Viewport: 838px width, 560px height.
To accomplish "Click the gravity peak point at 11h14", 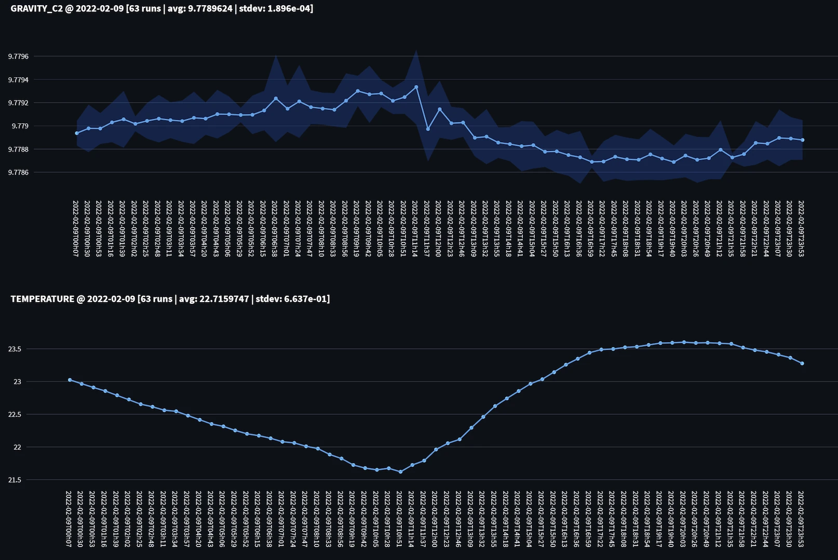I will [416, 87].
